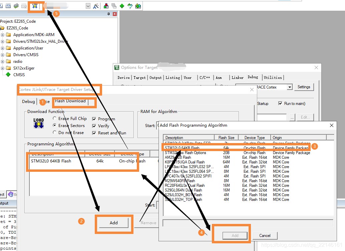
Task: Expand the Drivers/STM32L0xx_HAL_Driver folder
Action: coord(2,41)
